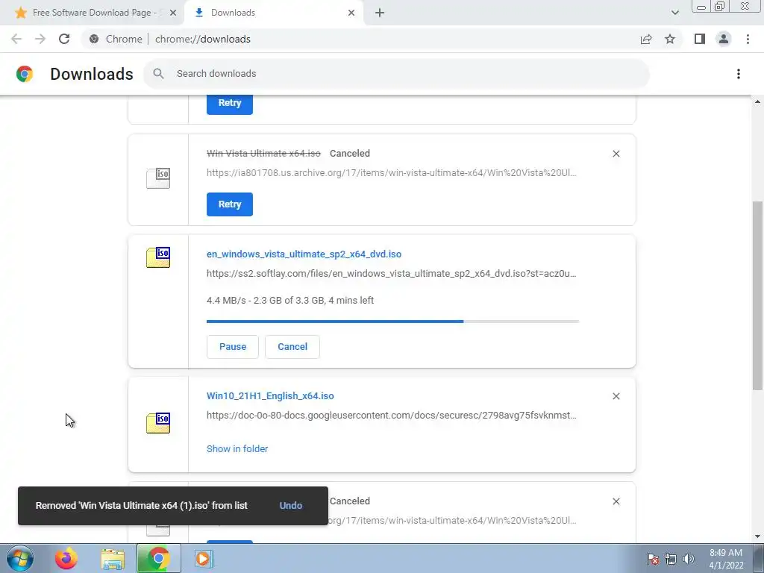Click the softlay.com download source URL
This screenshot has width=764, height=573.
point(391,274)
